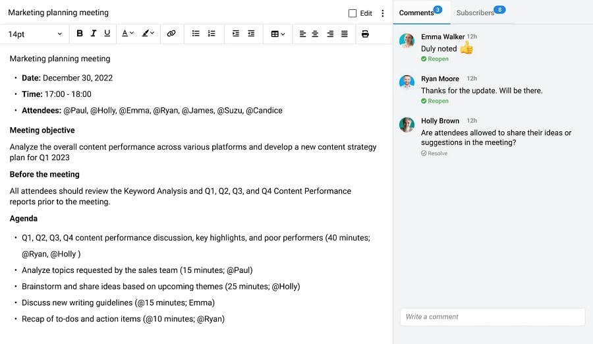Align text right

coord(330,34)
